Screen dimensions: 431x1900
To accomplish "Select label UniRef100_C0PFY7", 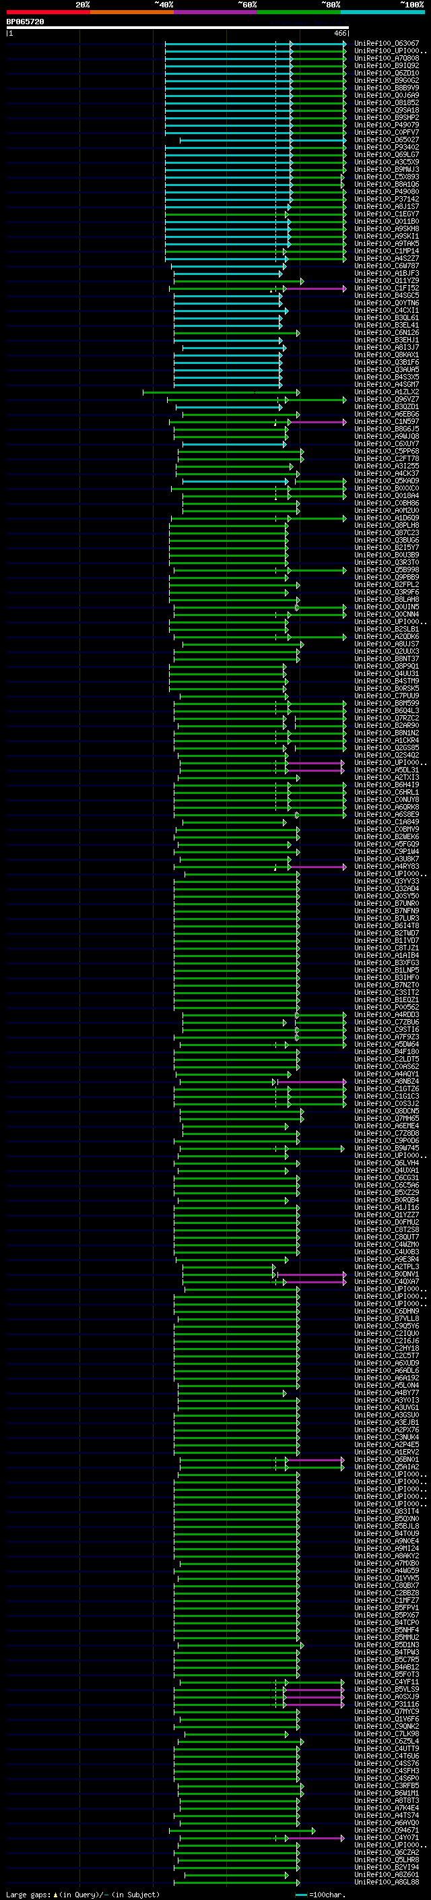I will pyautogui.click(x=387, y=133).
